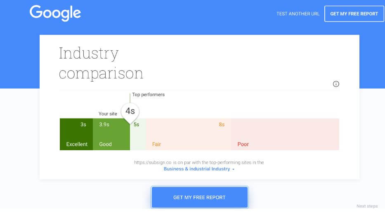The height and width of the screenshot is (215, 385).
Task: Open the Business & industrial Industry dropdown
Action: coord(199,169)
